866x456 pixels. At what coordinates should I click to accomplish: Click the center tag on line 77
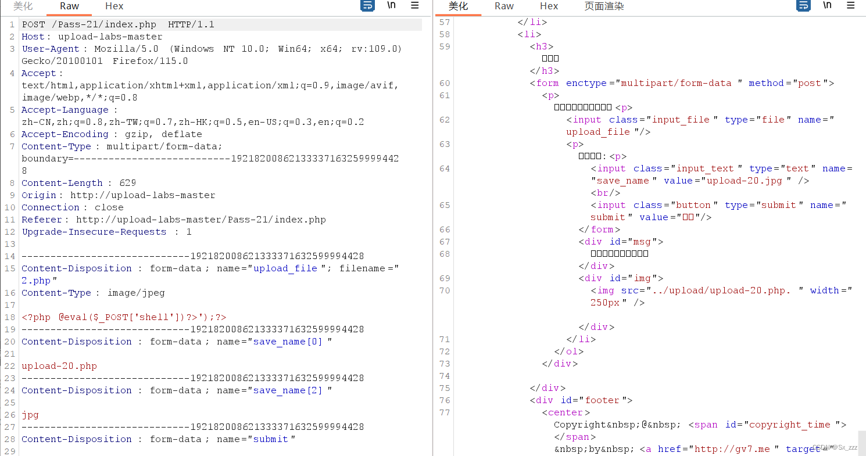(x=566, y=412)
